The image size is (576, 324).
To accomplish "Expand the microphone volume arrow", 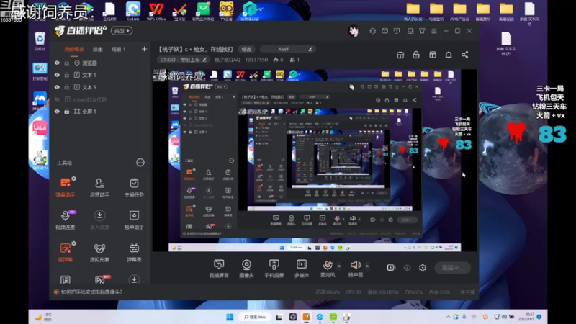I will click(338, 266).
